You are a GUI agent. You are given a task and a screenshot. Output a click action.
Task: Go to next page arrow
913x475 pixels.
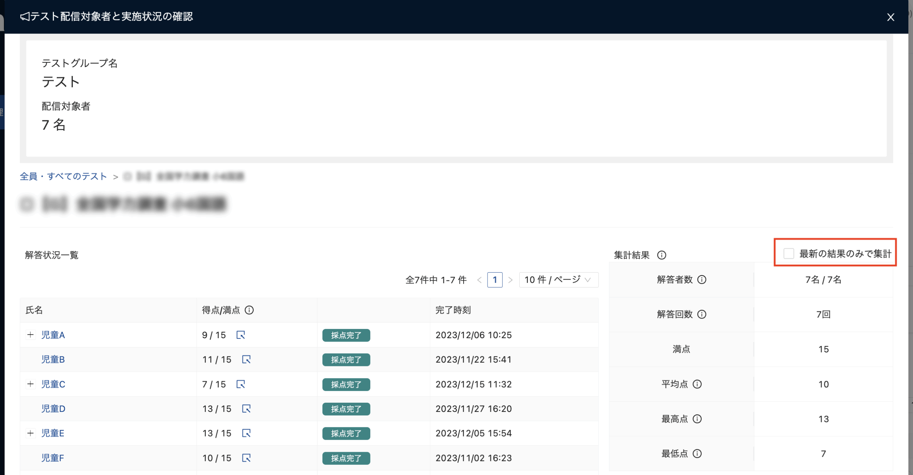coord(510,280)
